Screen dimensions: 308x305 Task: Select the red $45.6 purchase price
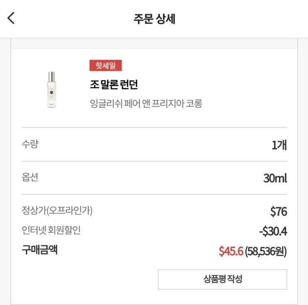click(x=230, y=251)
